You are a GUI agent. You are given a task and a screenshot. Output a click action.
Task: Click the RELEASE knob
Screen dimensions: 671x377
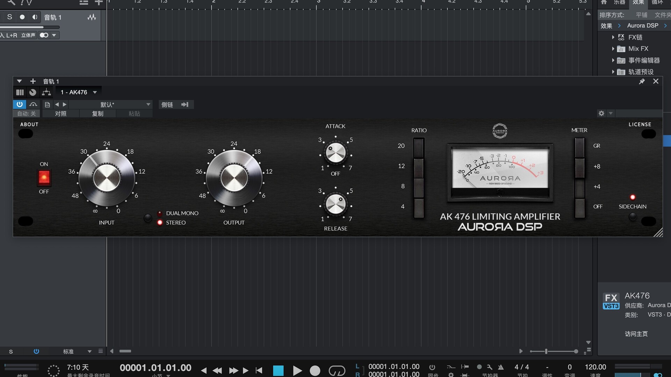point(335,204)
